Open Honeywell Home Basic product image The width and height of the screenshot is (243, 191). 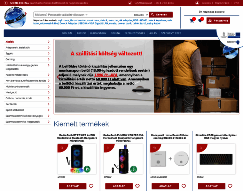[x=169, y=159]
